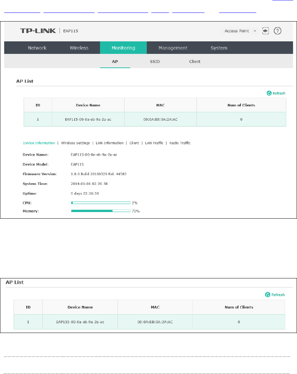The image size is (297, 374).
Task: Click the logout icon in header
Action: [265, 31]
